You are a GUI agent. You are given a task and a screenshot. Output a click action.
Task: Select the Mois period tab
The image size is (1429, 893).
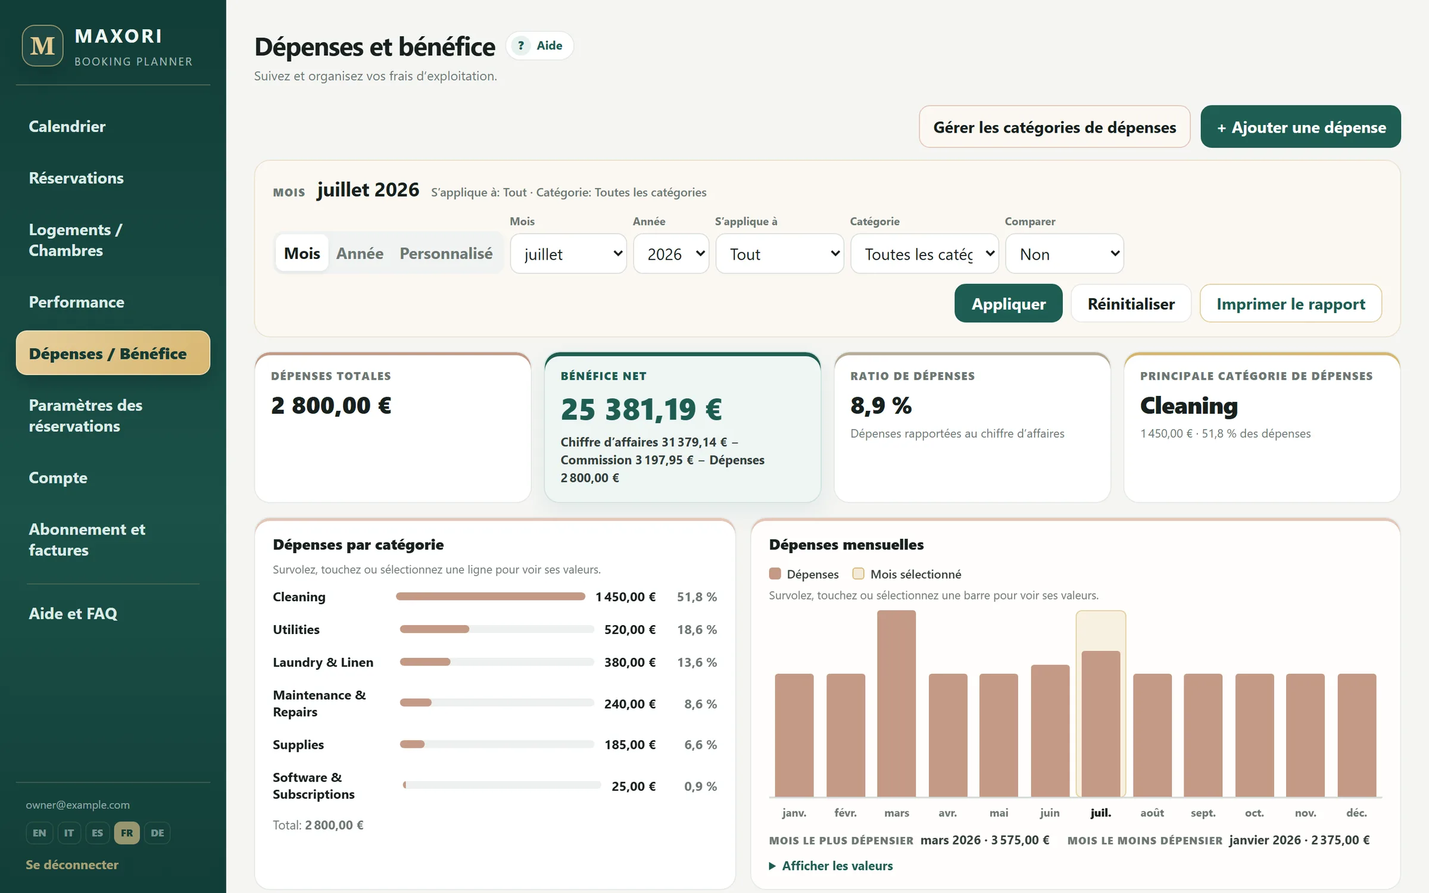[302, 254]
